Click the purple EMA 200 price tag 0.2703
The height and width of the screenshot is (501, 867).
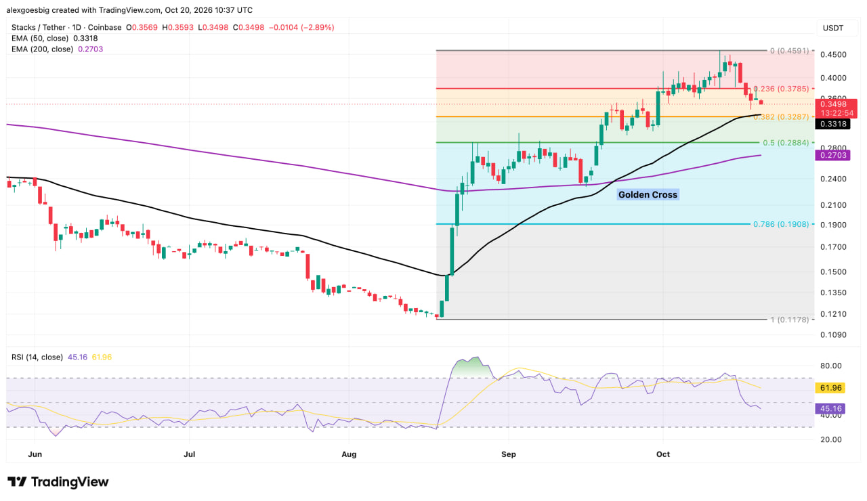coord(833,155)
